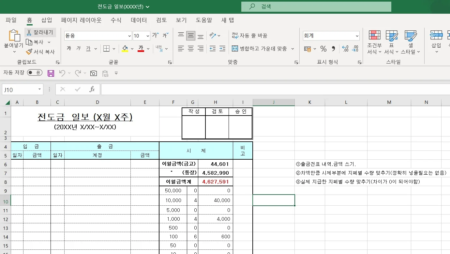Switch to Insert (삽입) tab

click(47, 20)
